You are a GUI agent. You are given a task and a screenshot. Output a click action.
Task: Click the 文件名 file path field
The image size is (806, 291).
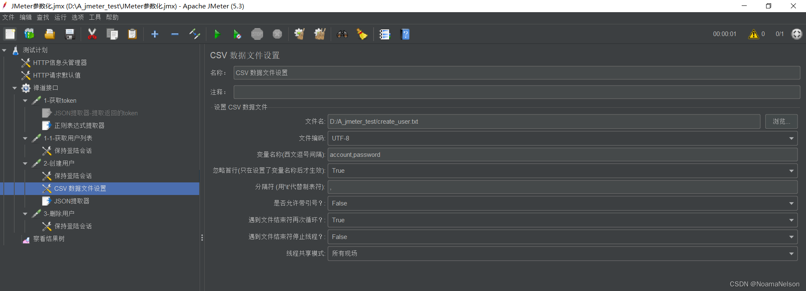pyautogui.click(x=544, y=122)
